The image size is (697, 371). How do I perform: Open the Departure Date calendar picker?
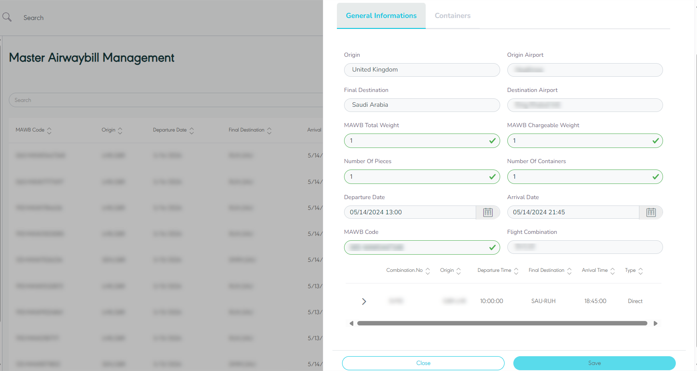[488, 212]
